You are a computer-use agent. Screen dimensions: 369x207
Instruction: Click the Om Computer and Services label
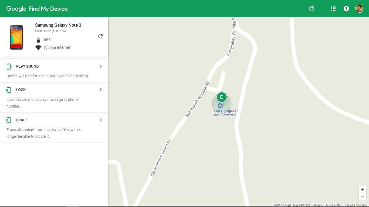coord(226,113)
